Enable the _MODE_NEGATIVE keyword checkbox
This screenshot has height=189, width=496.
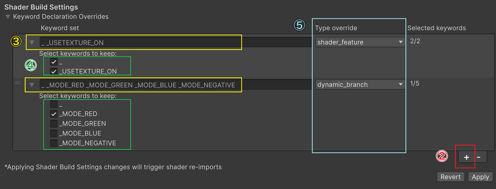54,143
